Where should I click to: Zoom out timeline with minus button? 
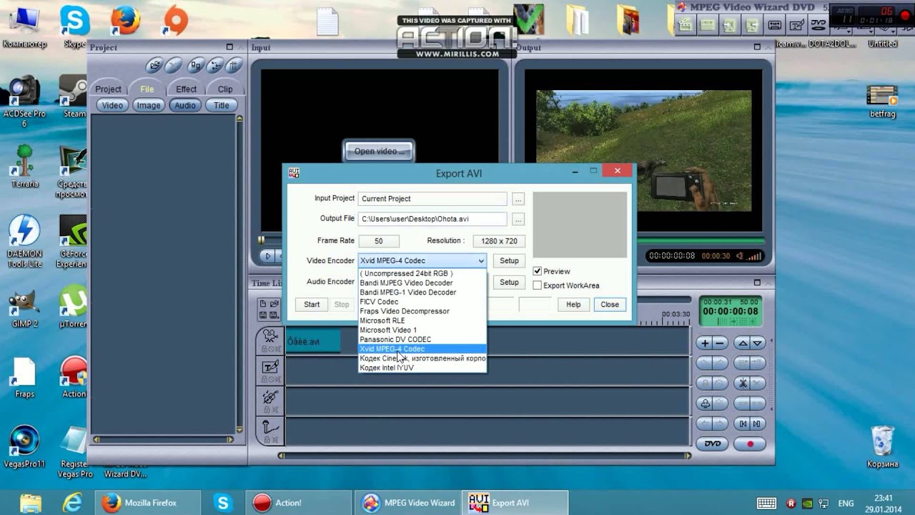720,343
